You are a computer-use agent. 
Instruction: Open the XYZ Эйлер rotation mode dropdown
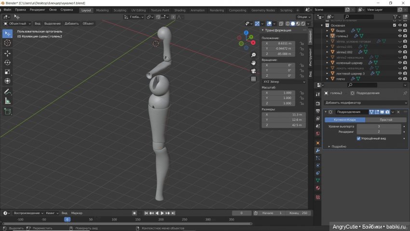coord(284,82)
